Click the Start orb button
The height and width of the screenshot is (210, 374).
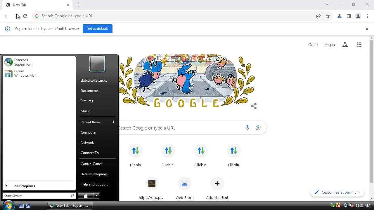8,205
